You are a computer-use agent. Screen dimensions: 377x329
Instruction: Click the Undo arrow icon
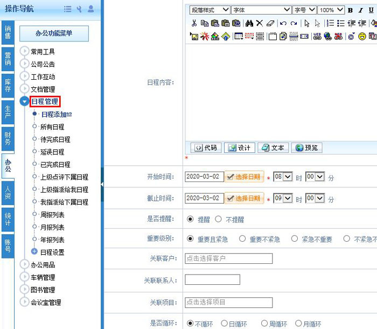283,23
